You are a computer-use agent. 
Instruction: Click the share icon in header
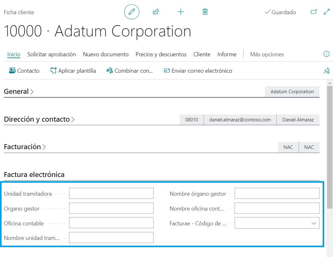[x=156, y=12]
